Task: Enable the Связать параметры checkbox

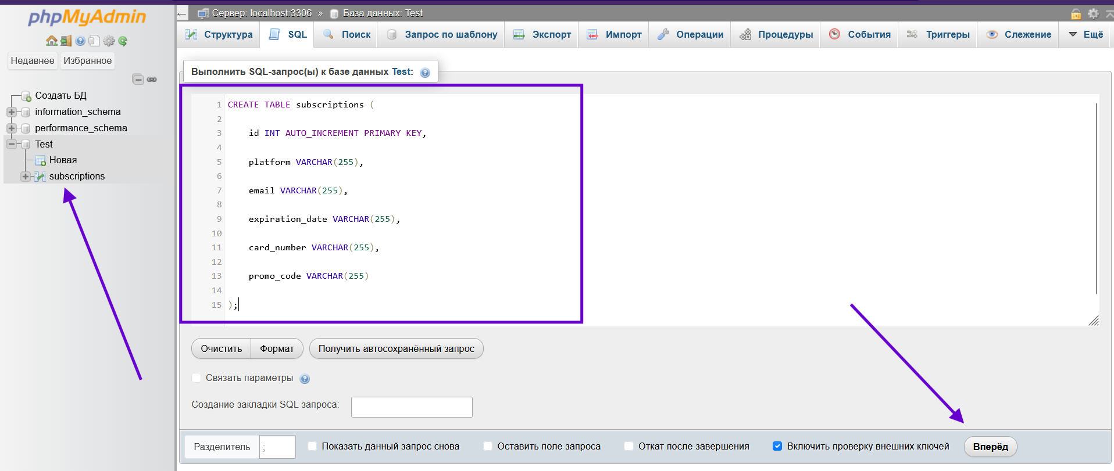Action: point(197,377)
